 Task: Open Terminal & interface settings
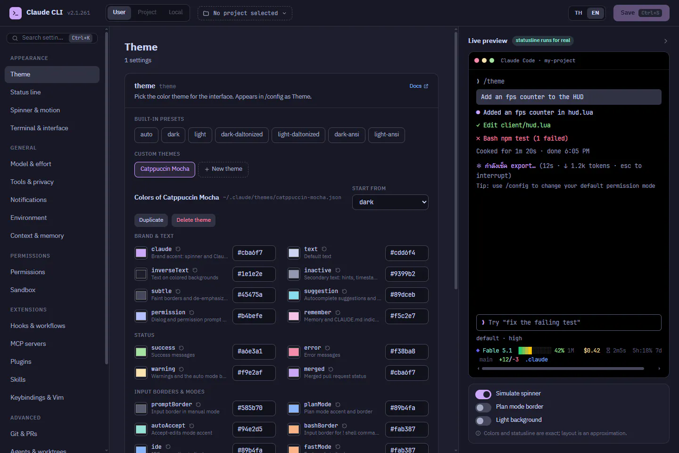(x=52, y=128)
